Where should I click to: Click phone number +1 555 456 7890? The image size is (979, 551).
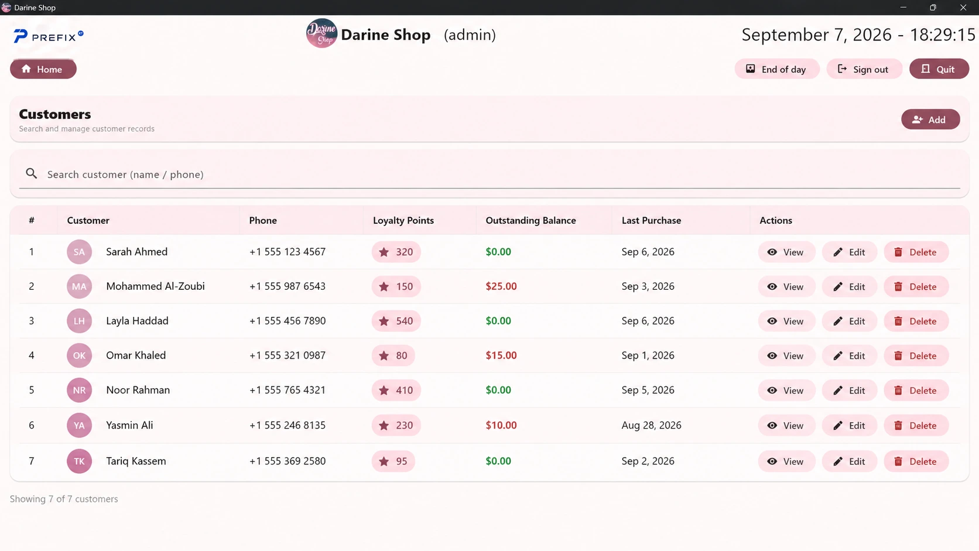pyautogui.click(x=287, y=321)
